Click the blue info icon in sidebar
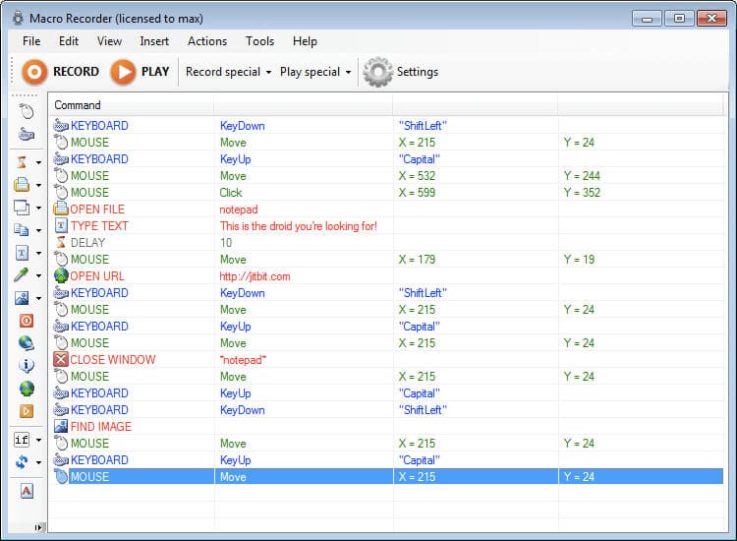This screenshot has height=541, width=737. pos(26,365)
